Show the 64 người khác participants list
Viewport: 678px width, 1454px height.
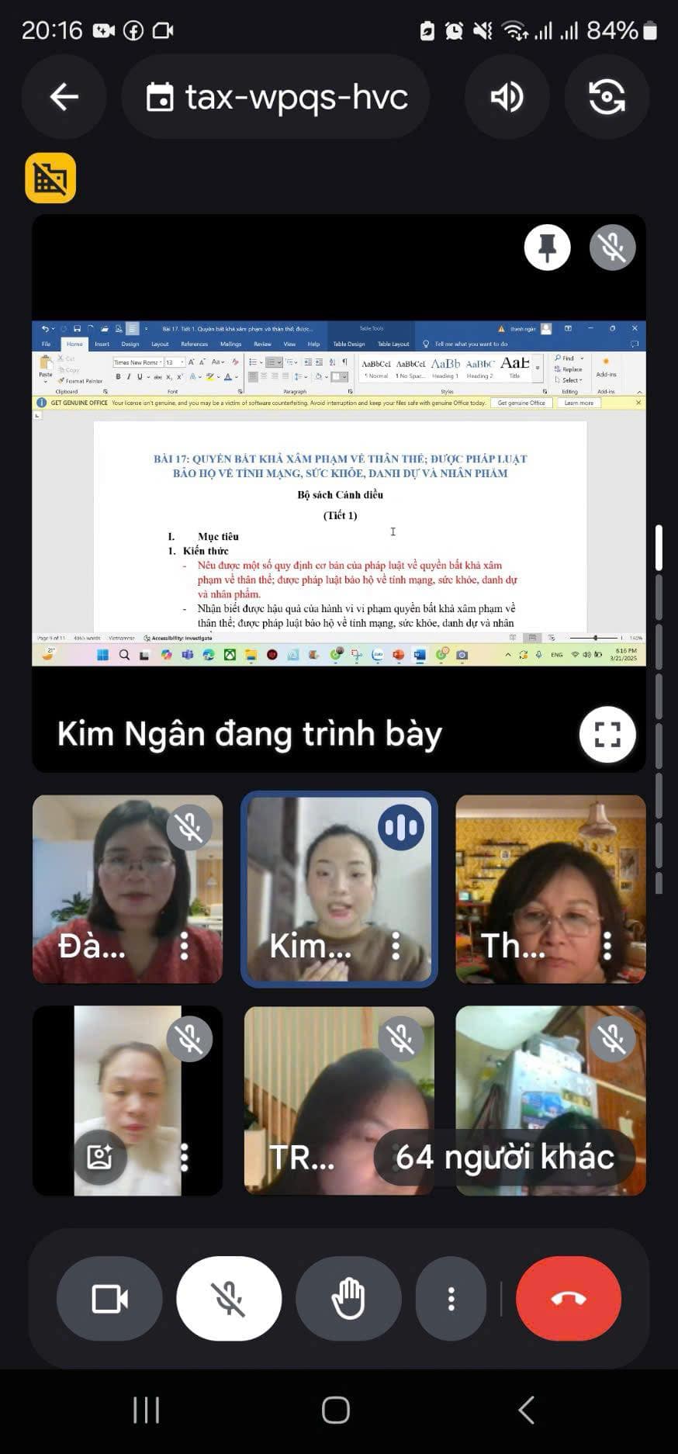pos(504,1157)
